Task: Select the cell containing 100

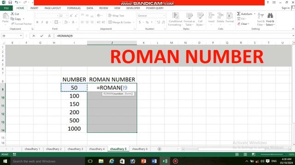Action: pyautogui.click(x=74, y=96)
